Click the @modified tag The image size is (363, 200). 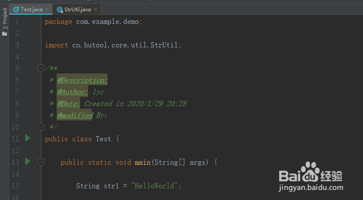pos(75,115)
